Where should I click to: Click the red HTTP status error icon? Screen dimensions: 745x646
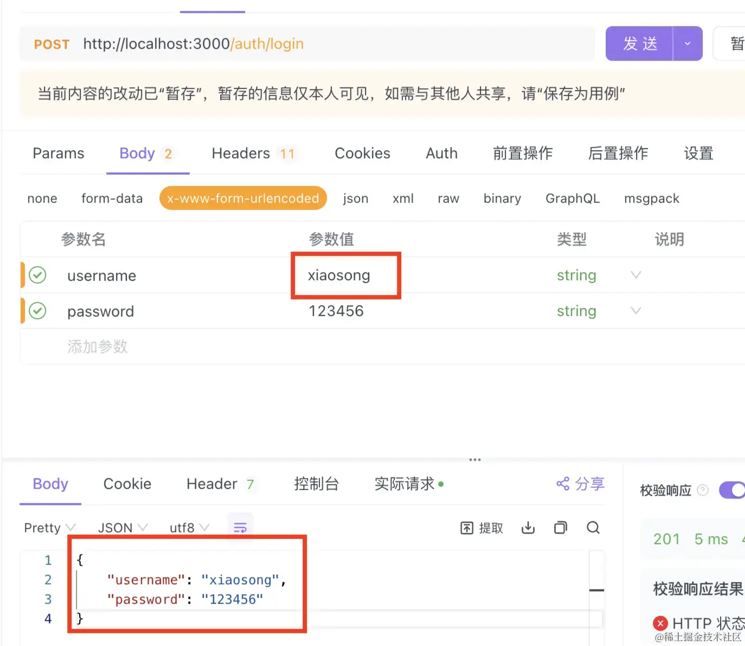click(x=660, y=623)
